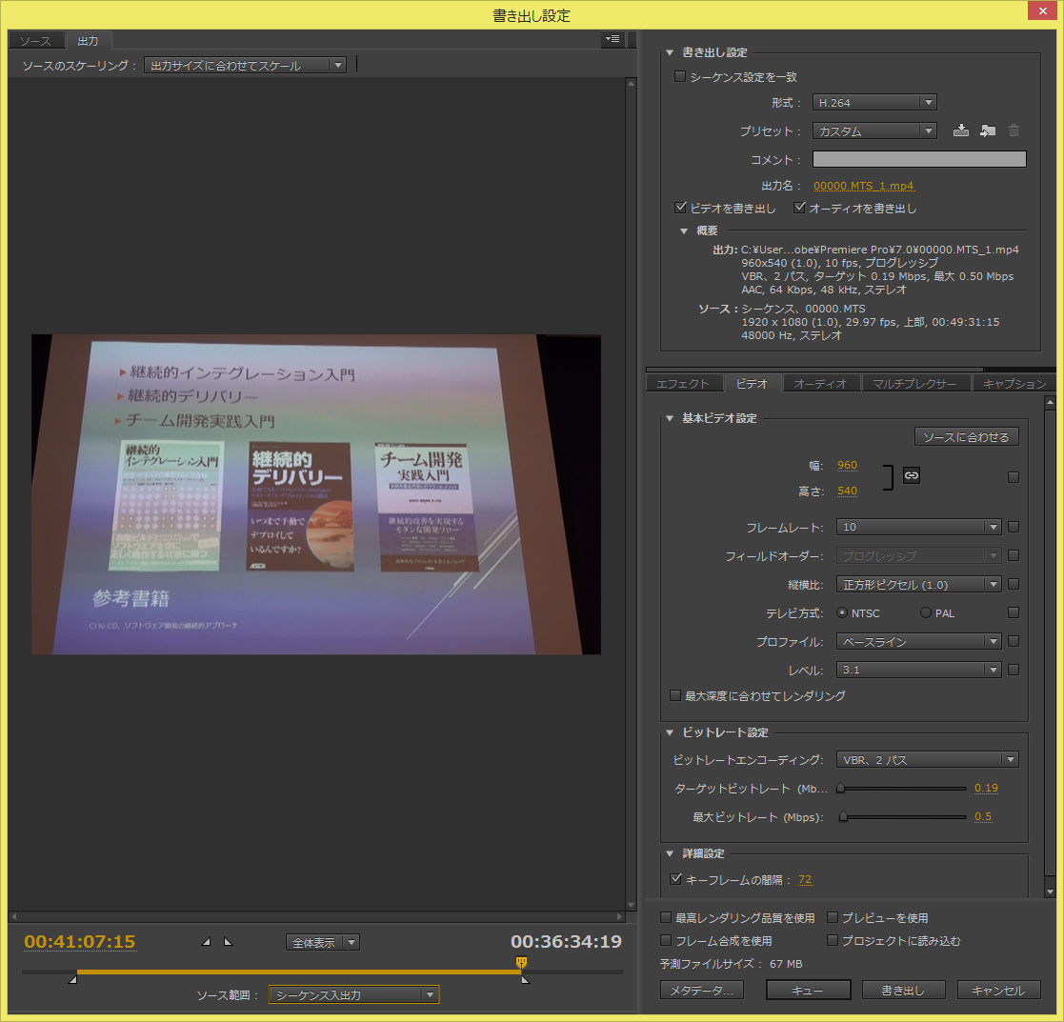Image resolution: width=1064 pixels, height=1022 pixels.
Task: Click the ターゲットビットレート slider handle
Action: pyautogui.click(x=841, y=789)
